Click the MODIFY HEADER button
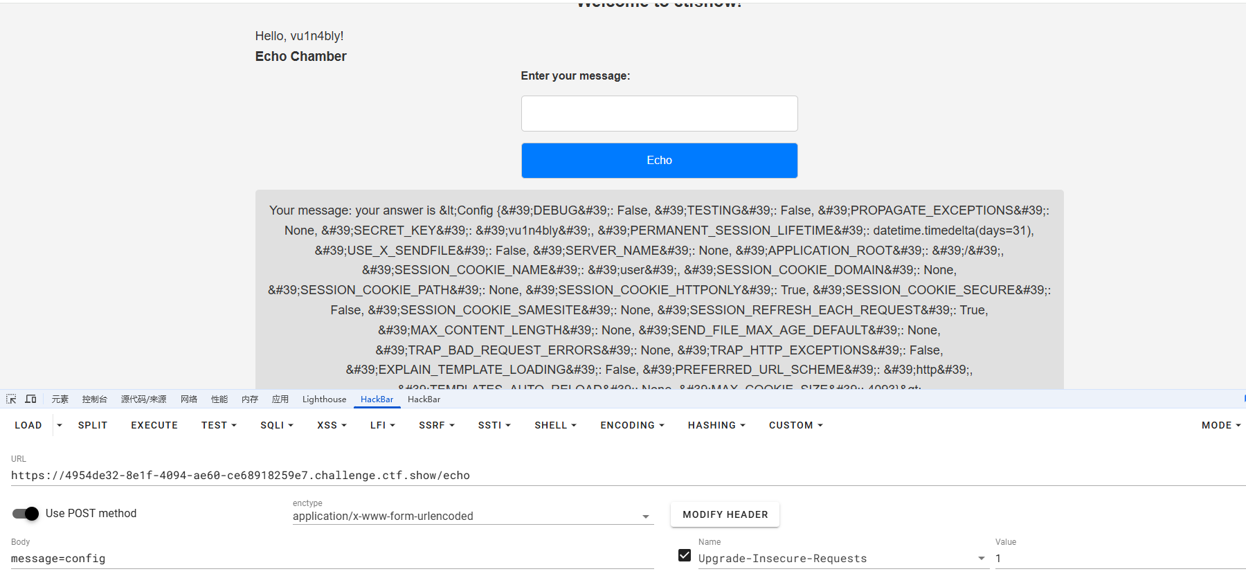 tap(725, 514)
